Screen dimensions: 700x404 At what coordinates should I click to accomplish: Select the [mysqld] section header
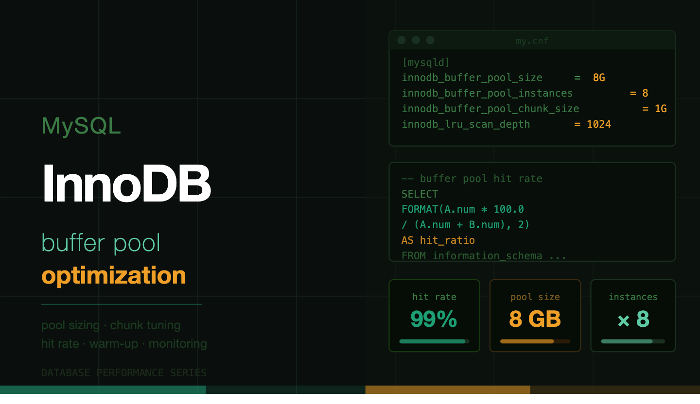[426, 62]
